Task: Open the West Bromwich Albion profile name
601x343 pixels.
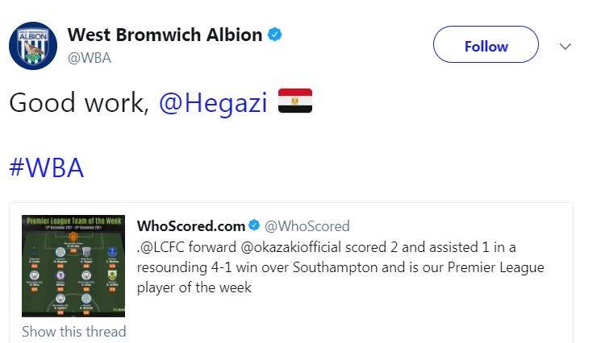Action: pos(165,35)
